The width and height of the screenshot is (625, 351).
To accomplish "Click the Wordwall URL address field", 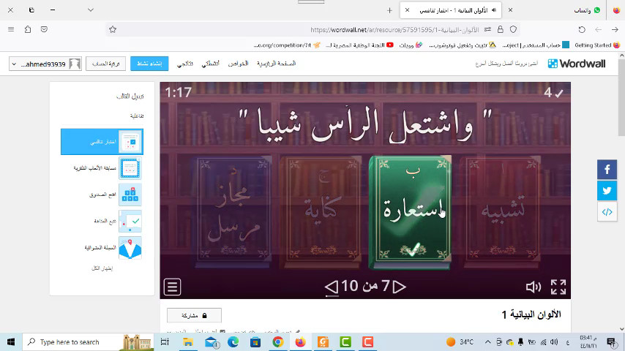I will tap(313, 29).
